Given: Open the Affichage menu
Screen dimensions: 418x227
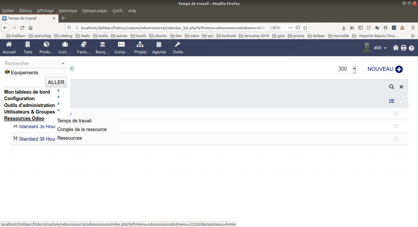Looking at the screenshot, I should [45, 11].
